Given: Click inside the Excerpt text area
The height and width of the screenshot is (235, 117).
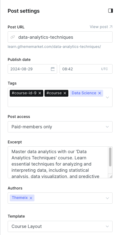Looking at the screenshot, I should (58, 162).
